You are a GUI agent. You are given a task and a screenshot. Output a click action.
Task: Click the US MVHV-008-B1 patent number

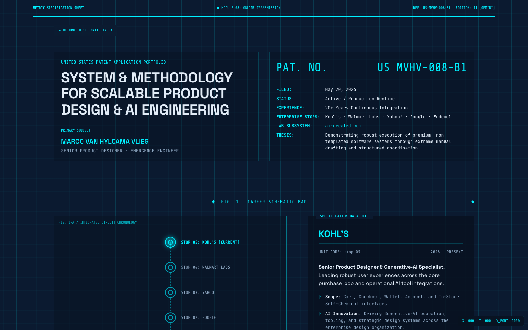[422, 68]
